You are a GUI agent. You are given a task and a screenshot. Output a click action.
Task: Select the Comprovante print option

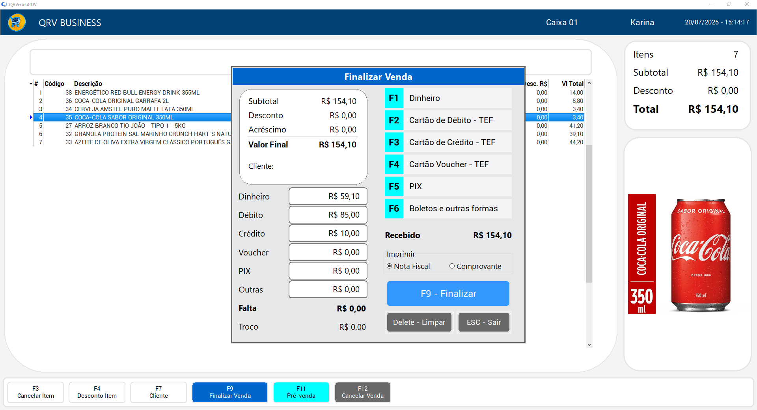tap(452, 266)
